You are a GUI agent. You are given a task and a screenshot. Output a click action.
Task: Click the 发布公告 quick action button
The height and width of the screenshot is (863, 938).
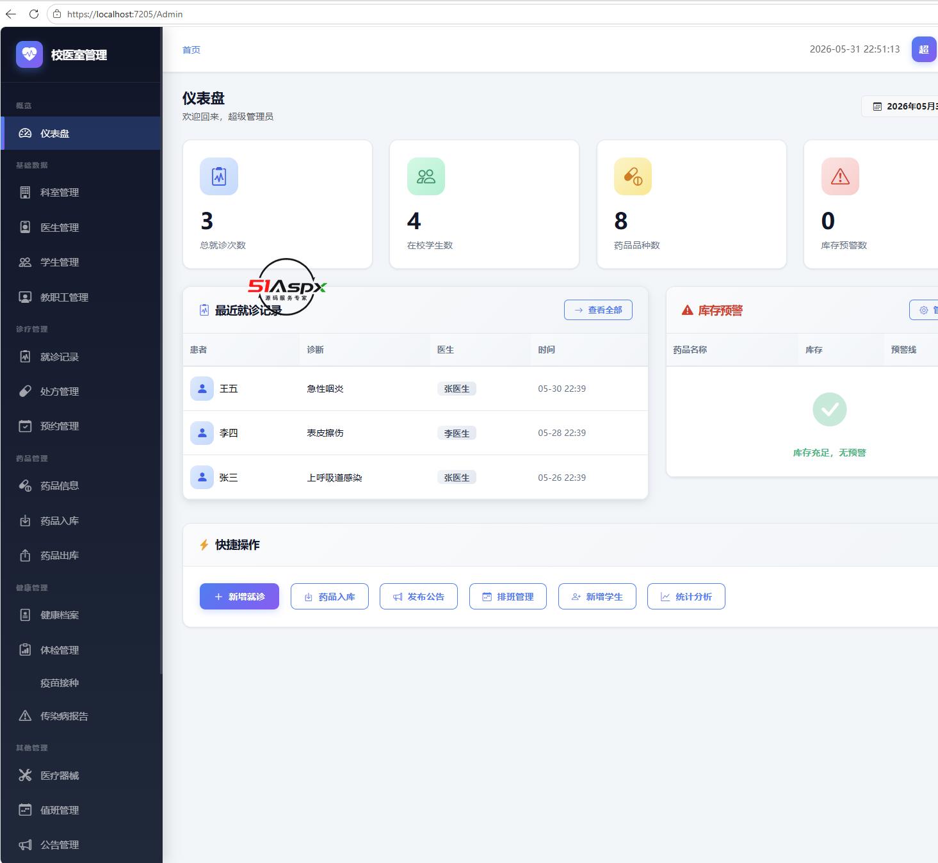(419, 596)
